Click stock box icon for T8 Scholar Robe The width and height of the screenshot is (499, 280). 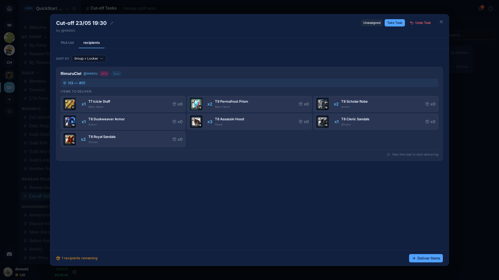[427, 104]
